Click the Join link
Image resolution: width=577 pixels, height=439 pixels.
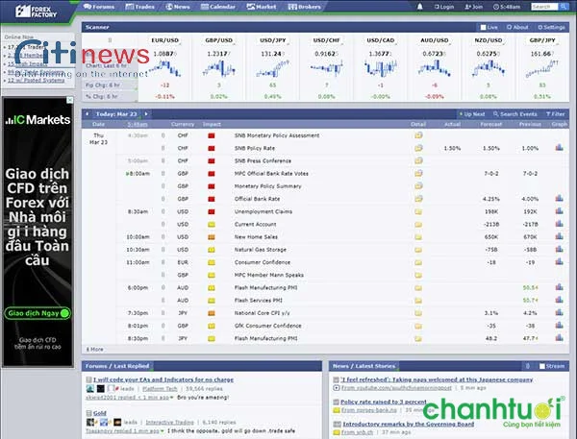[x=473, y=7]
